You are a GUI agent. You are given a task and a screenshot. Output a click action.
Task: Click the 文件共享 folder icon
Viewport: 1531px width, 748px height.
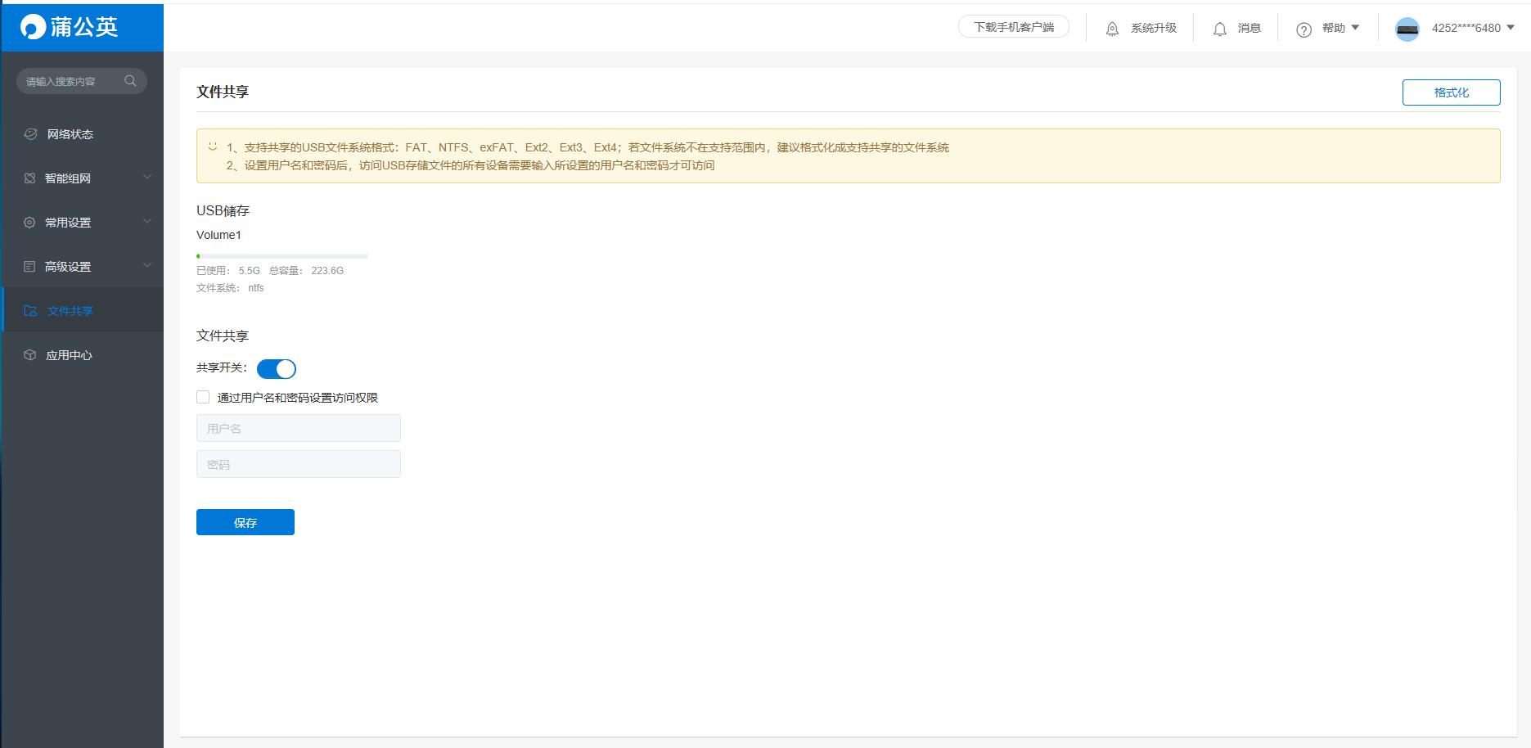30,311
